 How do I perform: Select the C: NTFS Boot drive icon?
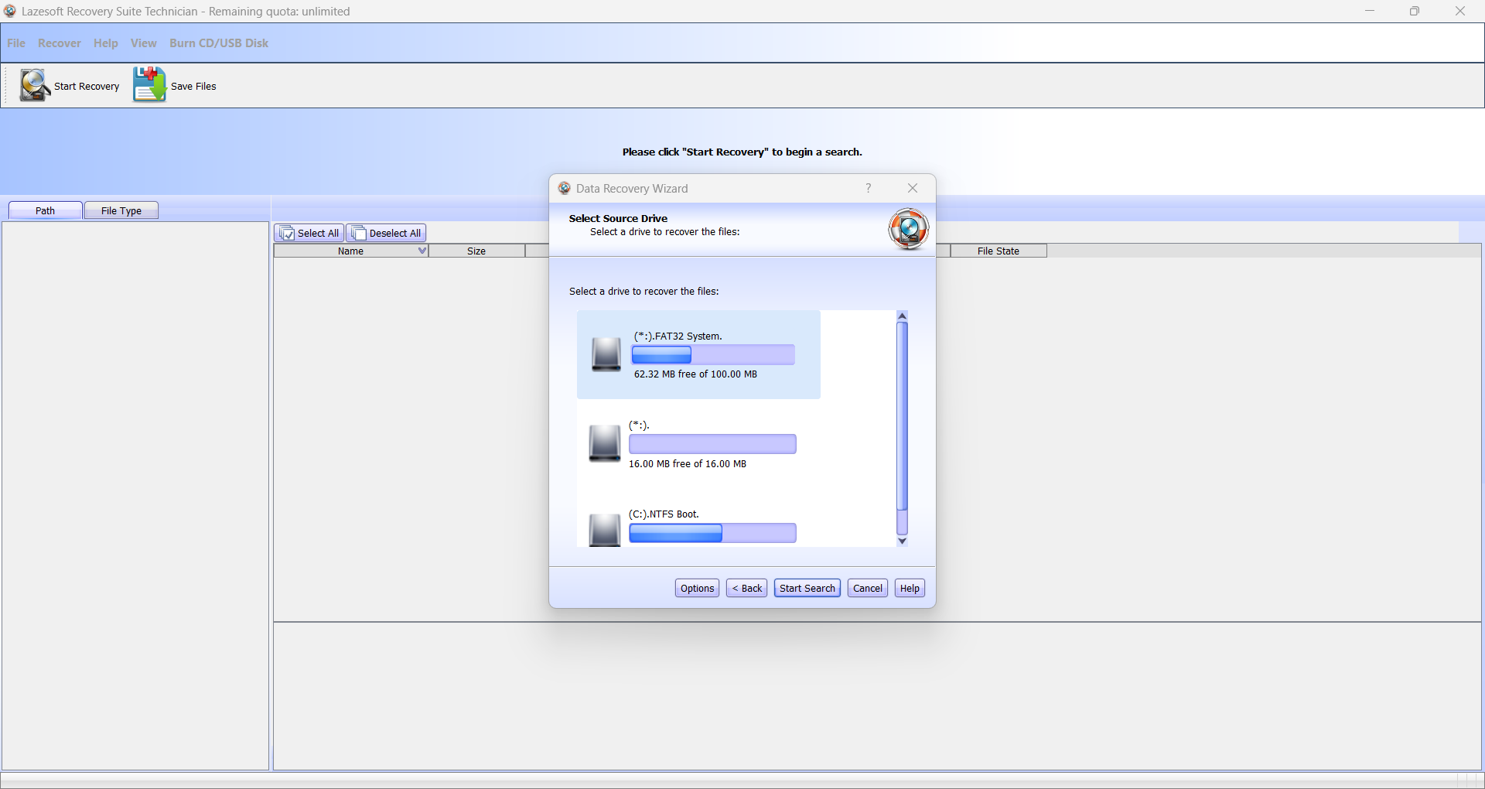605,531
